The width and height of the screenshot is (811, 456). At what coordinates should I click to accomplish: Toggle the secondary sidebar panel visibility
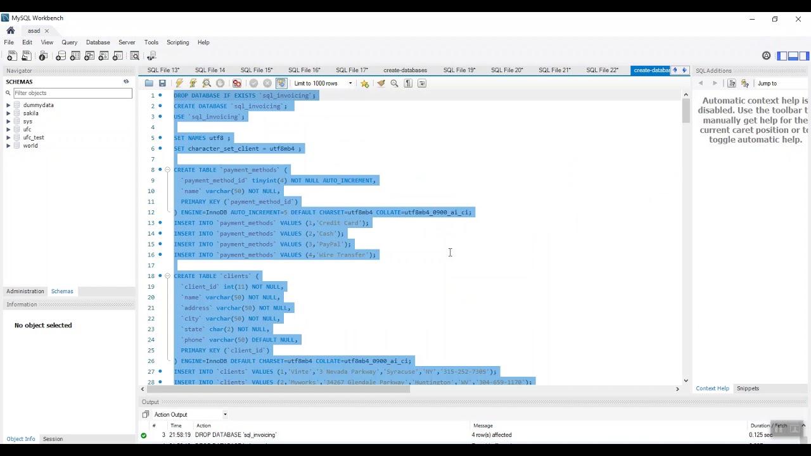(803, 56)
